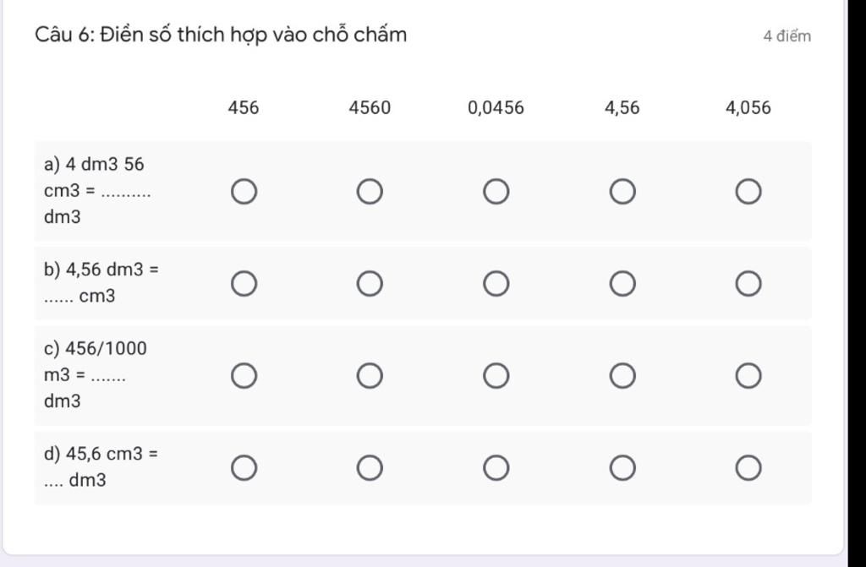Pick 4560 for row d) 45,6 cm3

click(x=370, y=468)
